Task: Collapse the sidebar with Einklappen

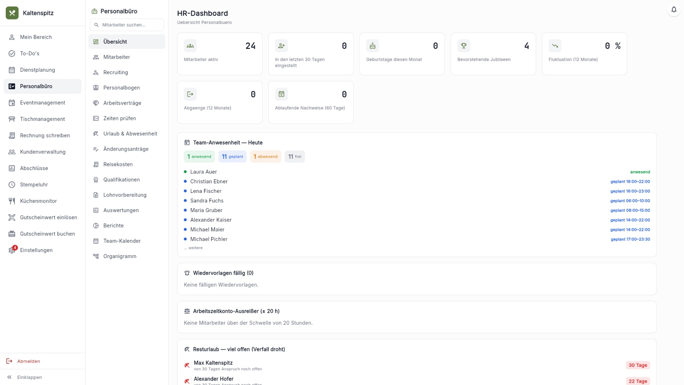Action: pyautogui.click(x=43, y=377)
